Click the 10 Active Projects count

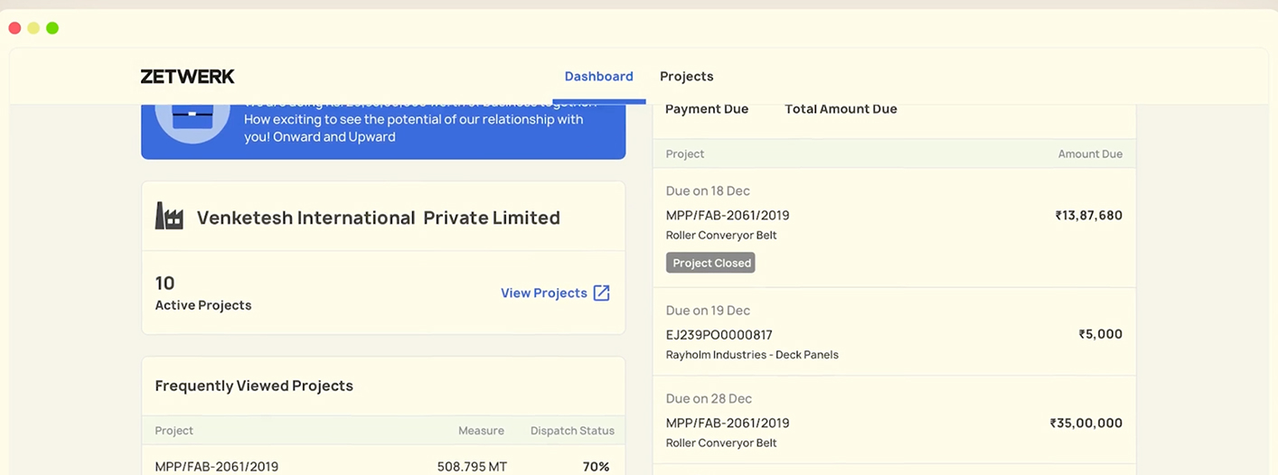click(x=165, y=284)
